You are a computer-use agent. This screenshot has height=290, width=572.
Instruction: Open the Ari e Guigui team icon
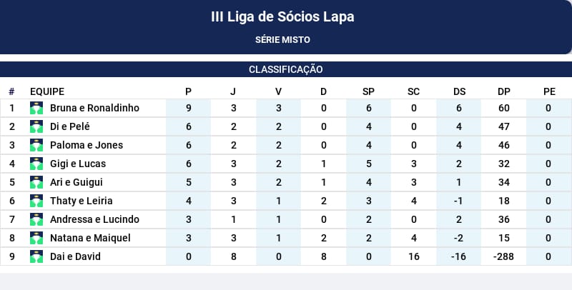(36, 182)
